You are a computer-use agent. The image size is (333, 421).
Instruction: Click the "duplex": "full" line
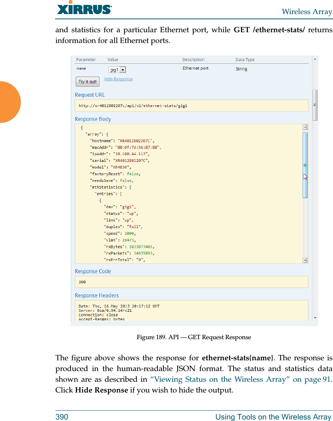click(x=123, y=227)
